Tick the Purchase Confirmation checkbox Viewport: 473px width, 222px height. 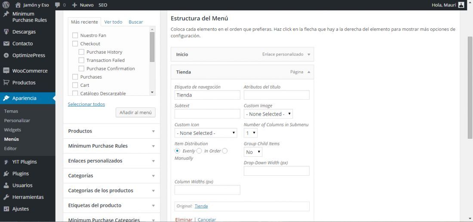[81, 68]
